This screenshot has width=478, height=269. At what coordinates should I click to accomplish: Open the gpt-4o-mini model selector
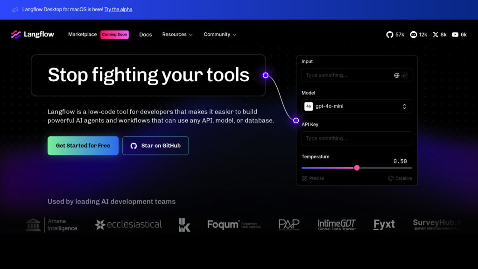(x=357, y=106)
